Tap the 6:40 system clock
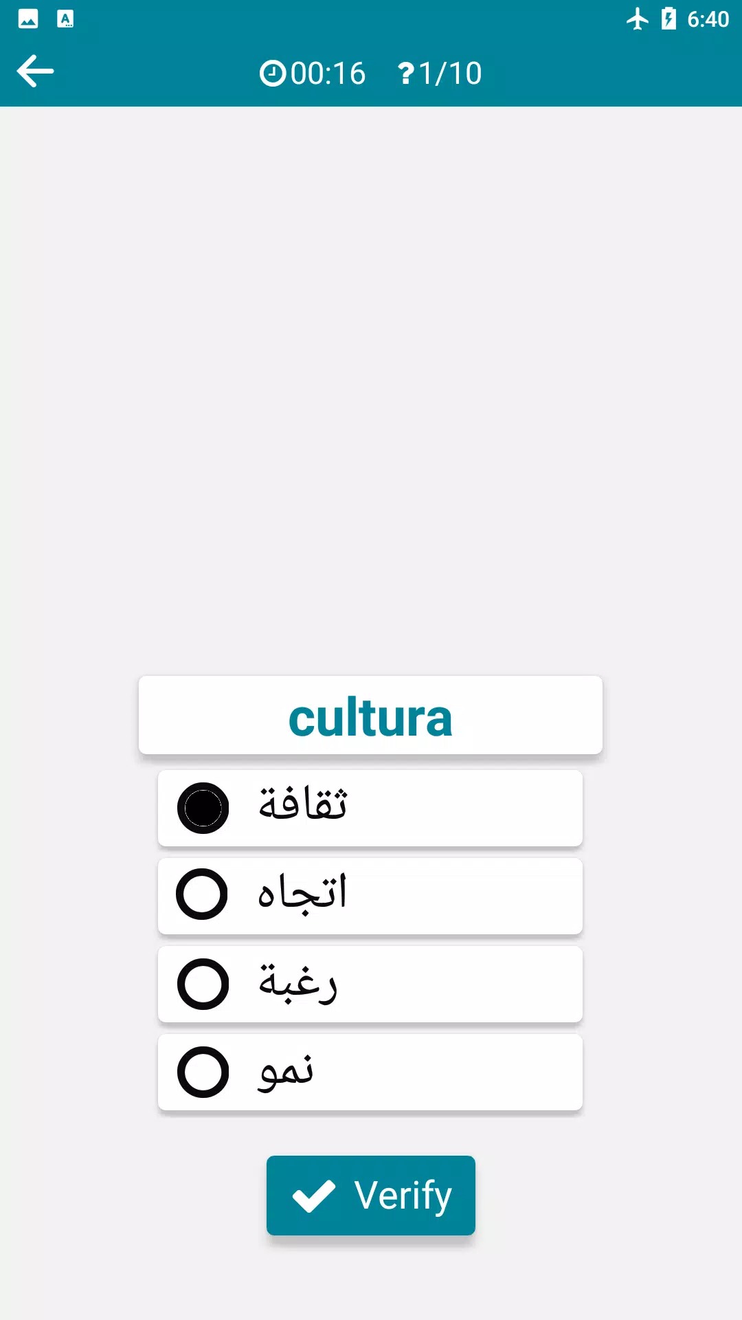Image resolution: width=742 pixels, height=1320 pixels. click(x=708, y=19)
